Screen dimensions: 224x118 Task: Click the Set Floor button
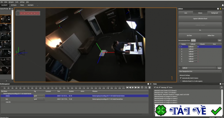click(189, 35)
